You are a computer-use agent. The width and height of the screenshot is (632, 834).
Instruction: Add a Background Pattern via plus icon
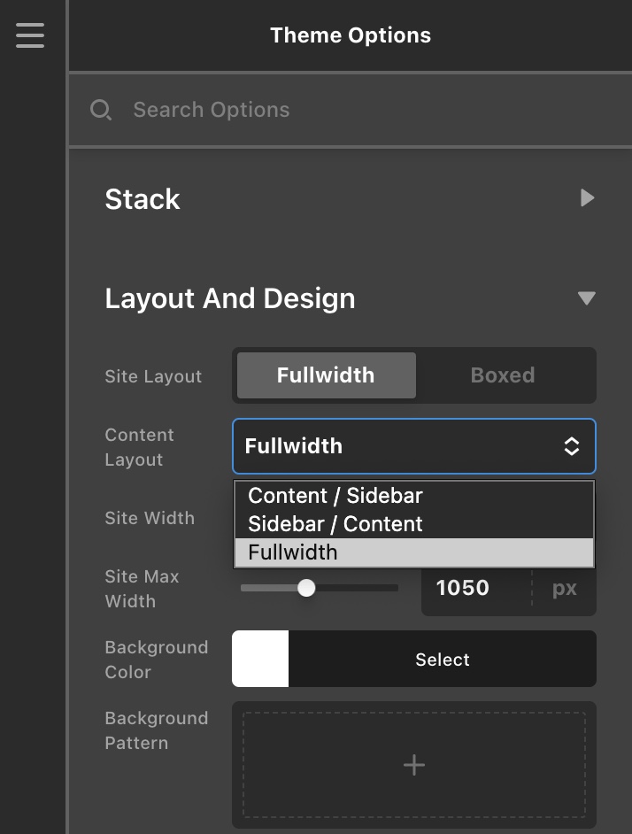[x=413, y=765]
